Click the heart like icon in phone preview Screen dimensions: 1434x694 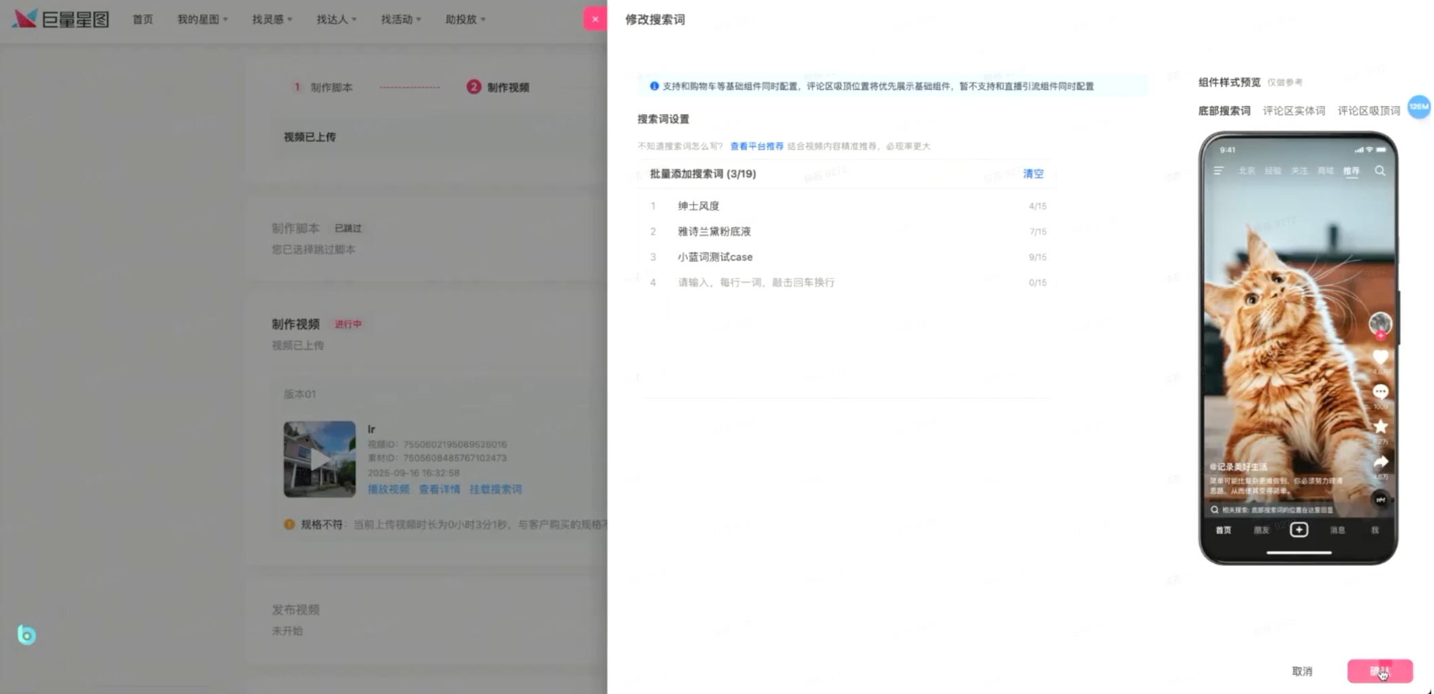(x=1380, y=358)
